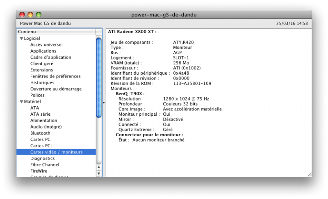Open Diagnostics in the sidebar
The image size is (328, 199).
tap(42, 158)
